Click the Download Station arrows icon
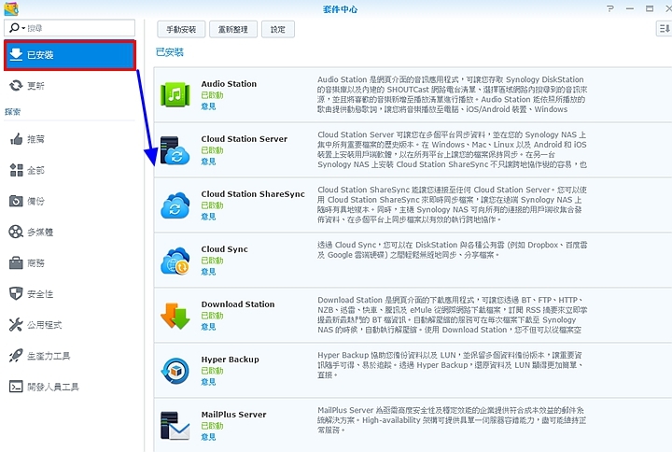 175,316
